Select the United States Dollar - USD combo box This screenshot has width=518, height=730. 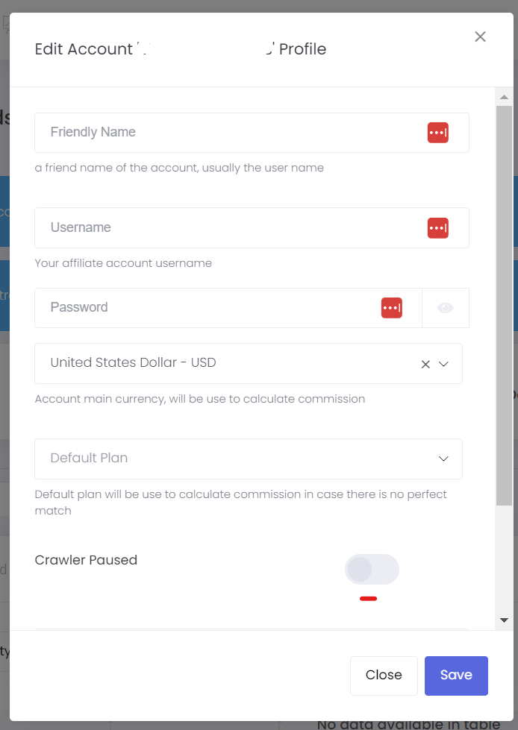(x=249, y=364)
